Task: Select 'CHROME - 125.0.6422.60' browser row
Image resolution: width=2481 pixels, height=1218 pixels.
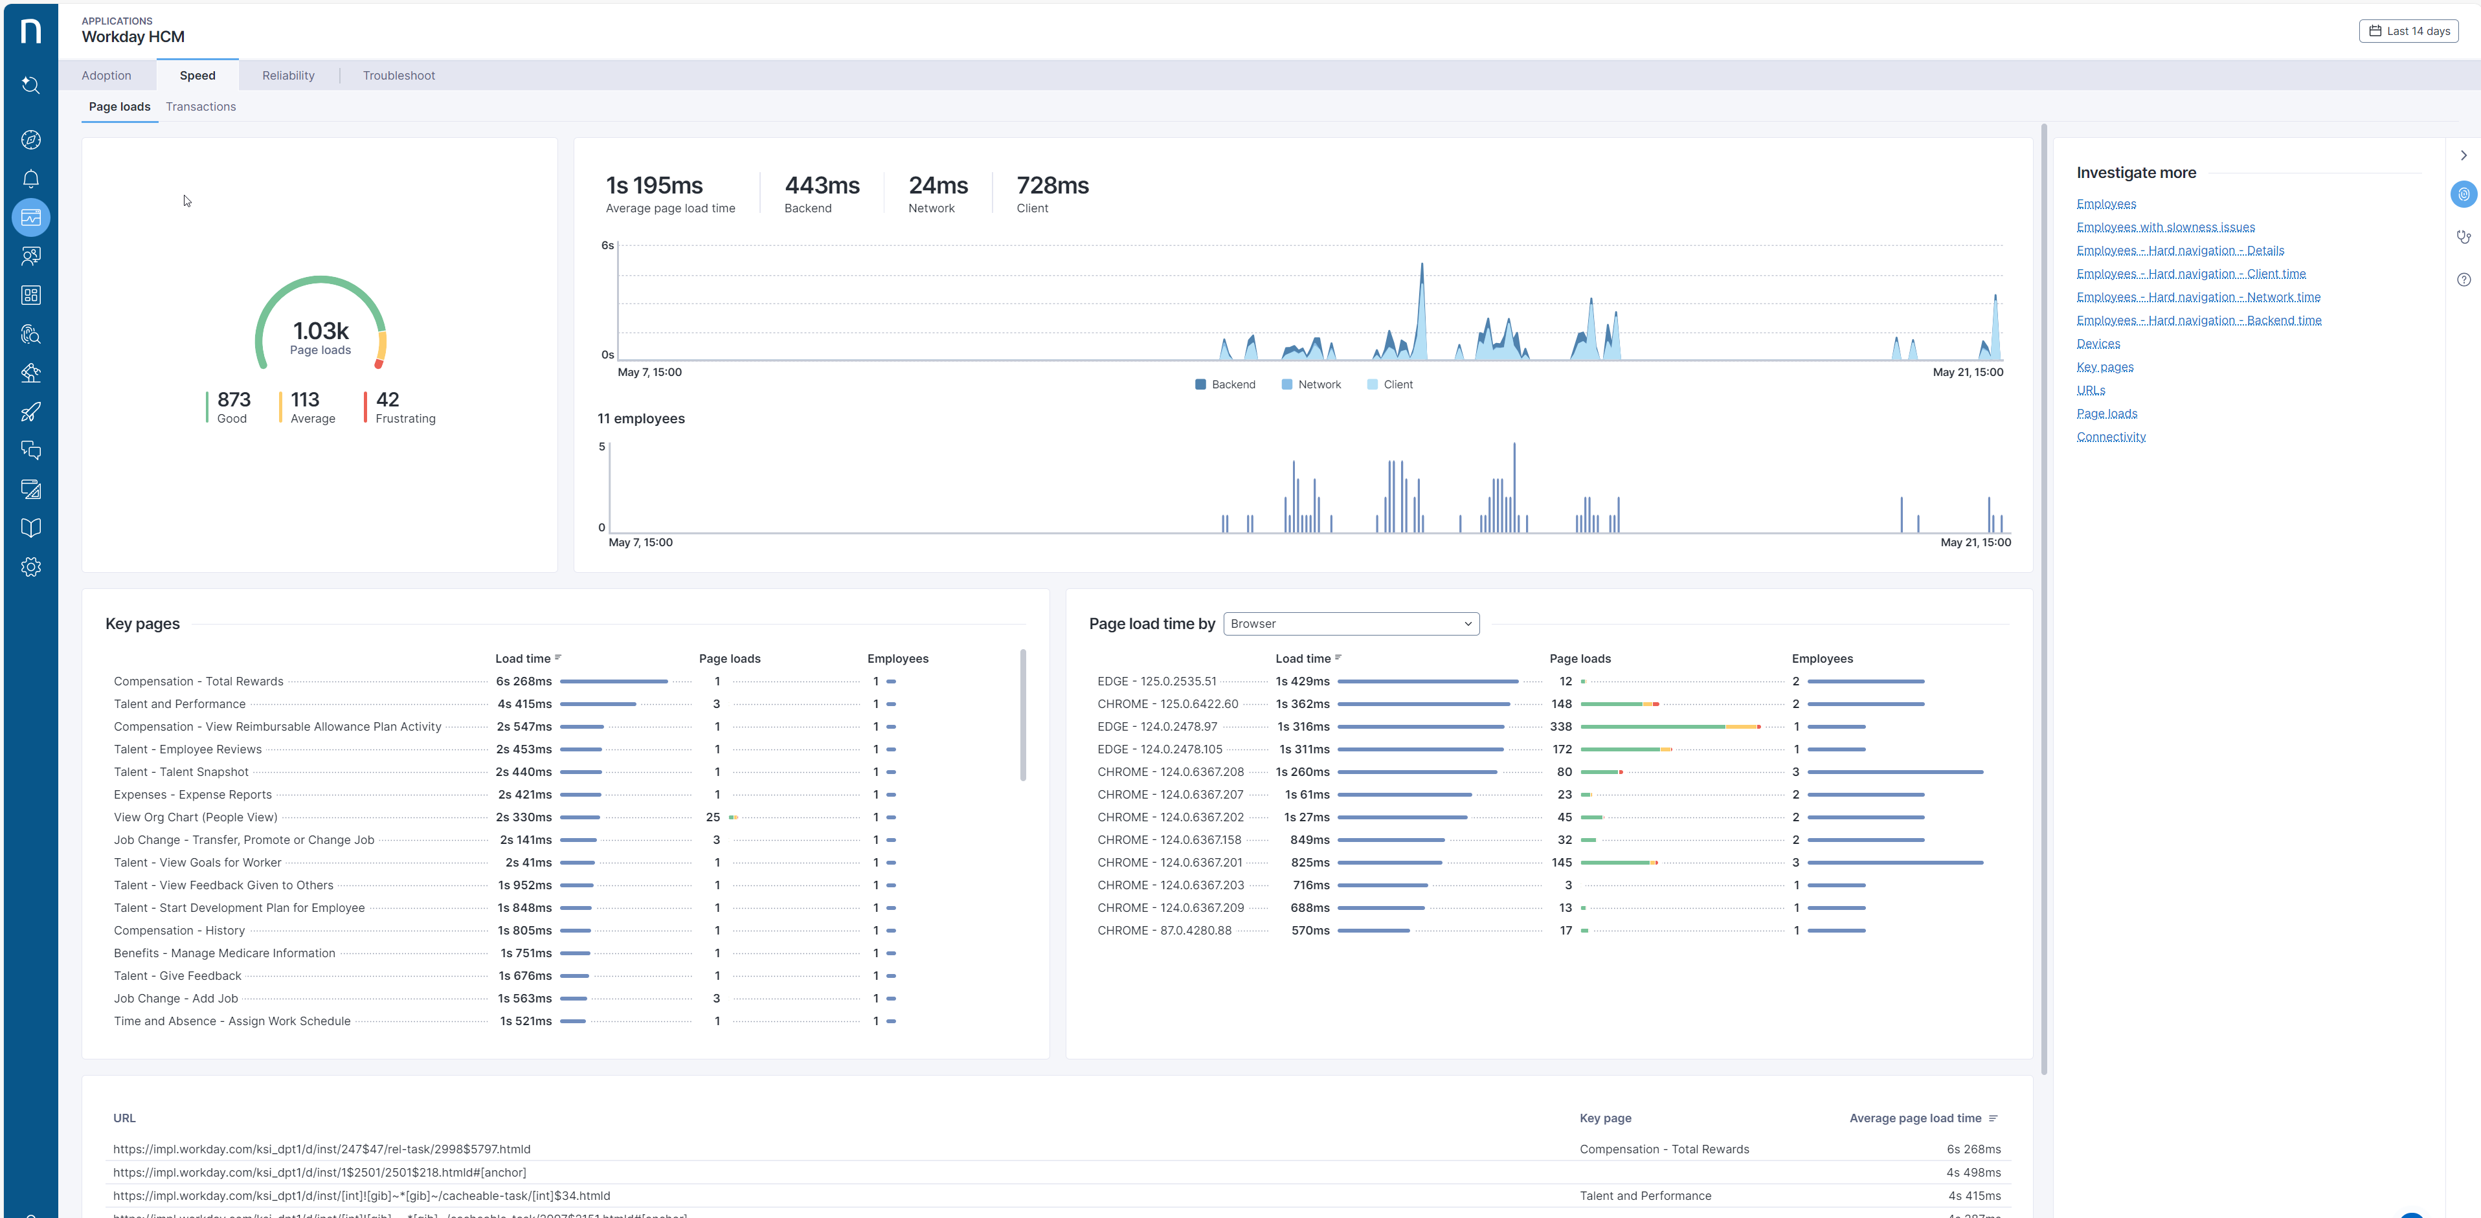Action: click(1541, 704)
